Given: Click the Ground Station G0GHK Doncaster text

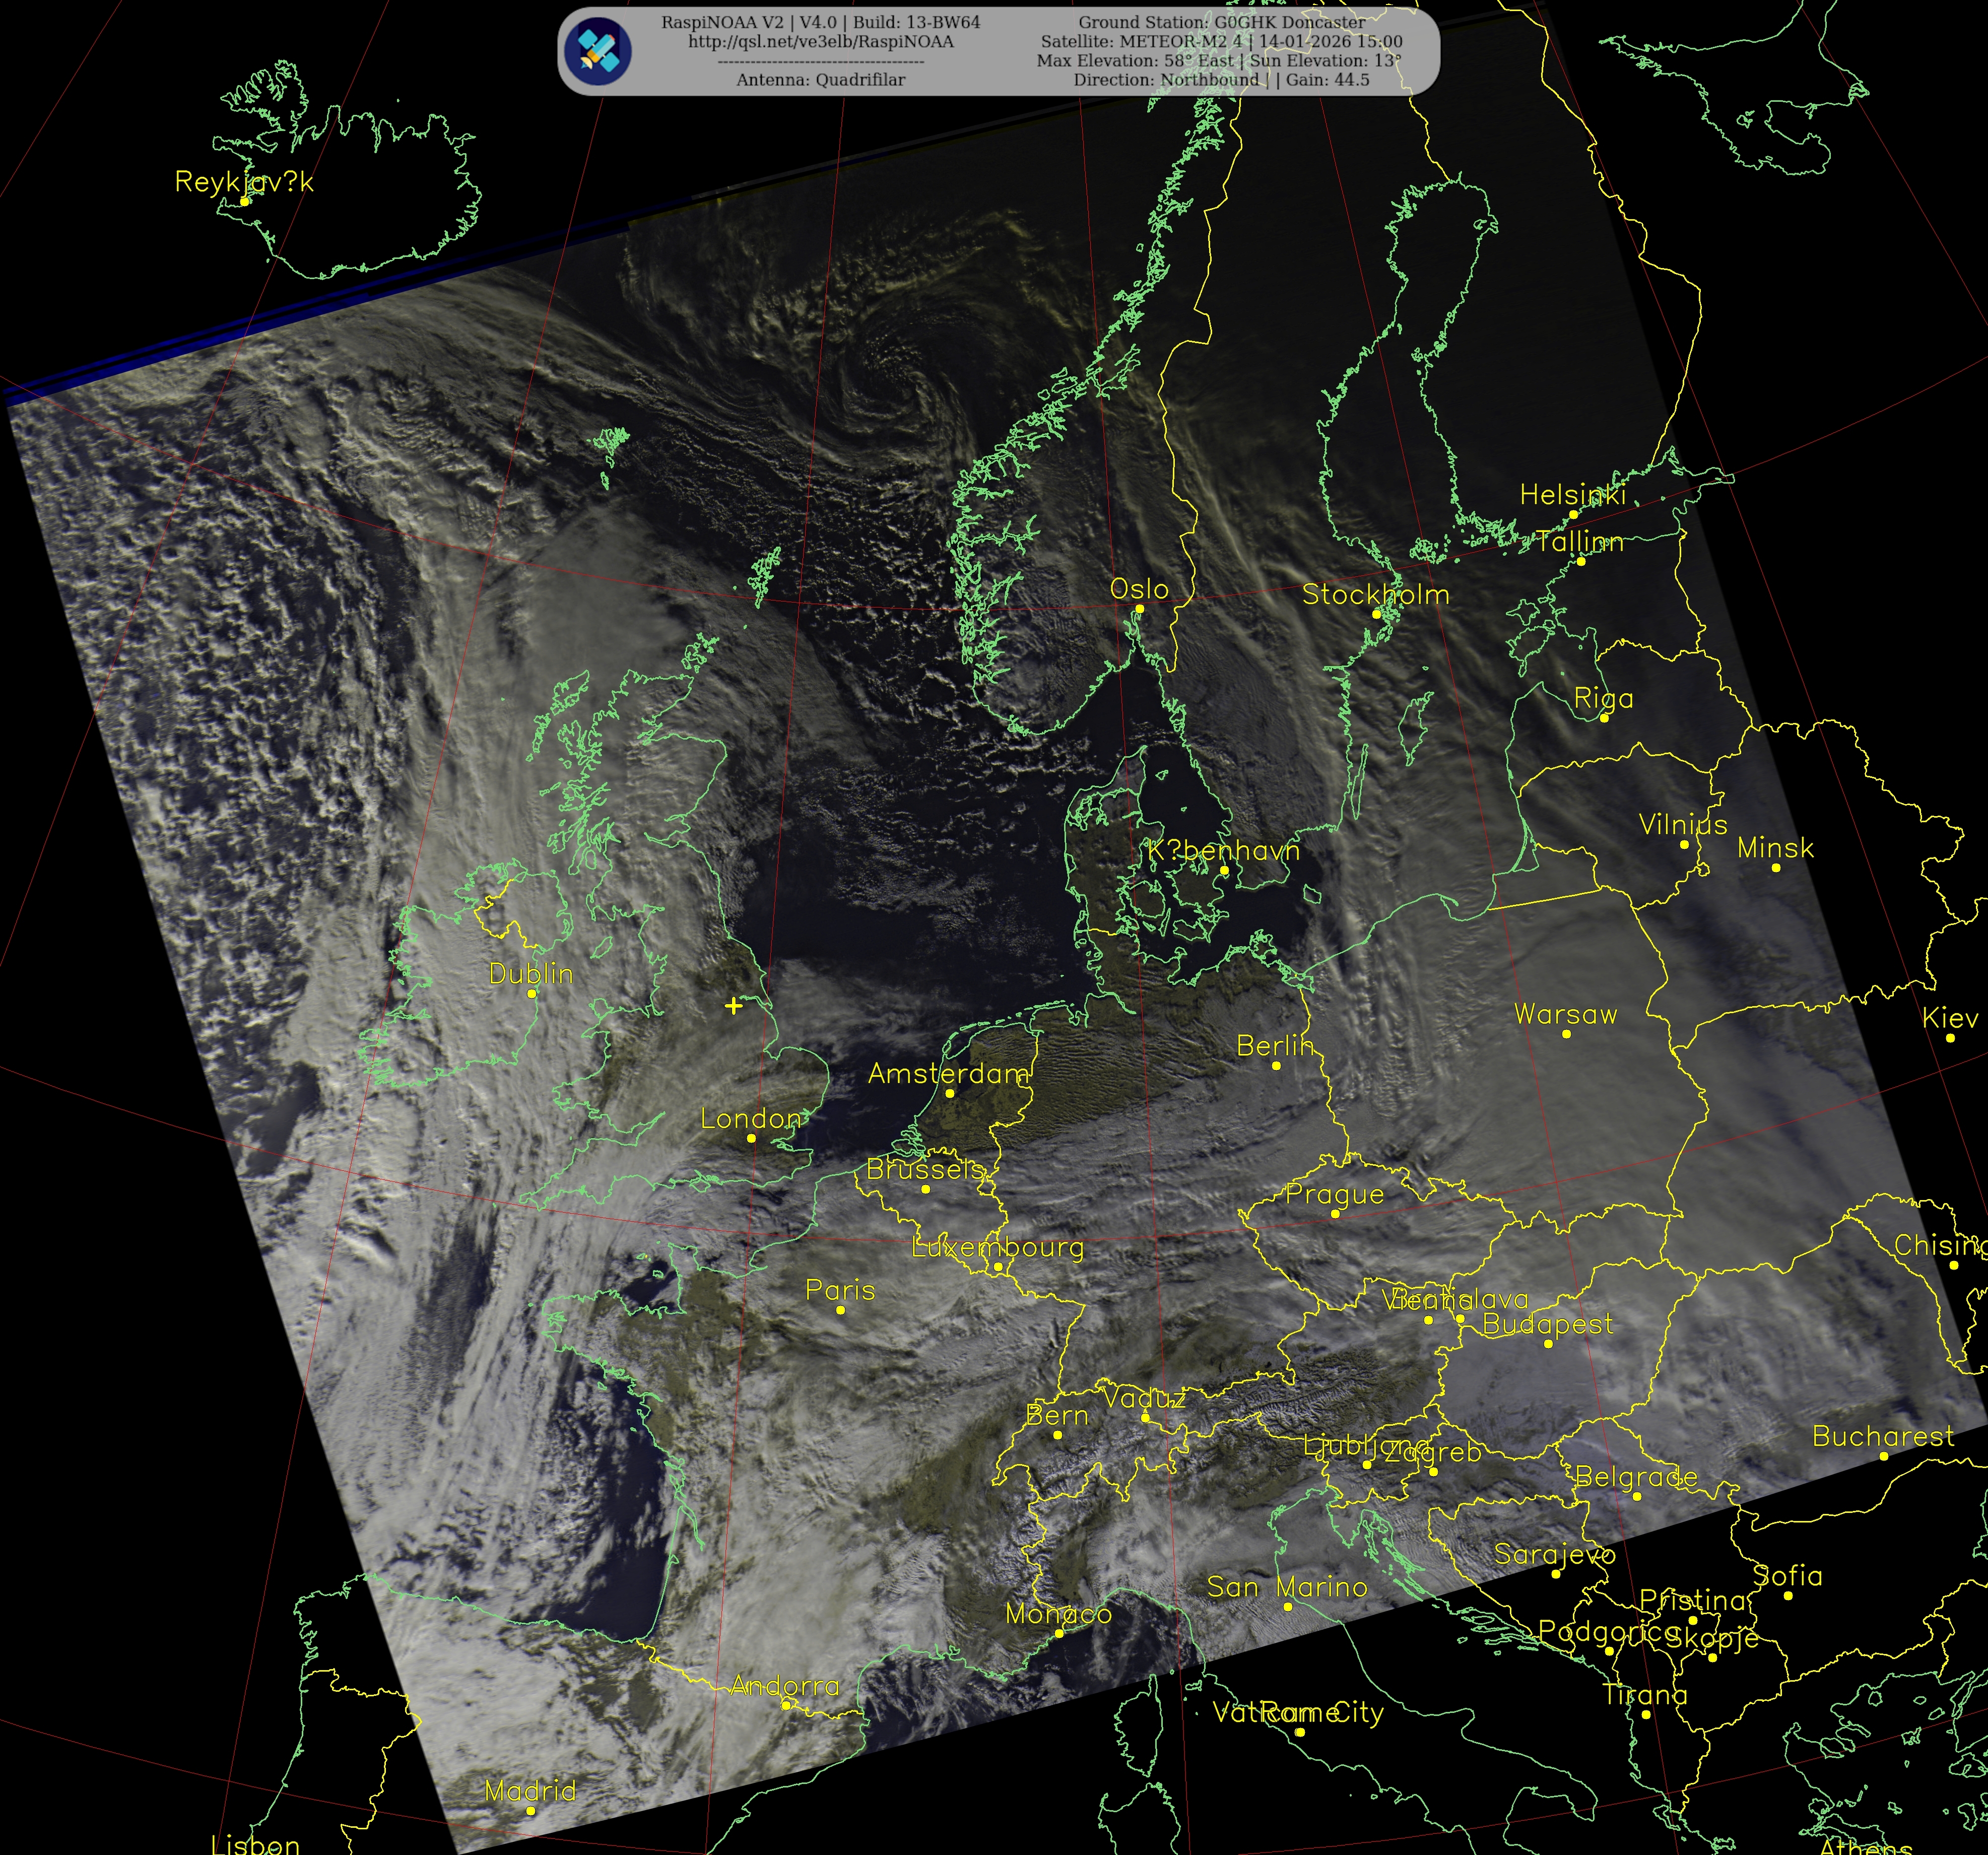Looking at the screenshot, I should pyautogui.click(x=1221, y=22).
